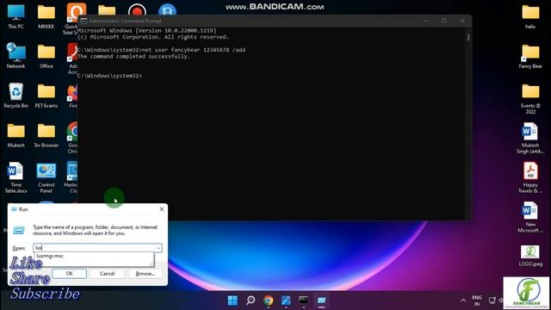Open New Microsoft Word document
Viewport: 551px width, 310px height.
click(530, 217)
